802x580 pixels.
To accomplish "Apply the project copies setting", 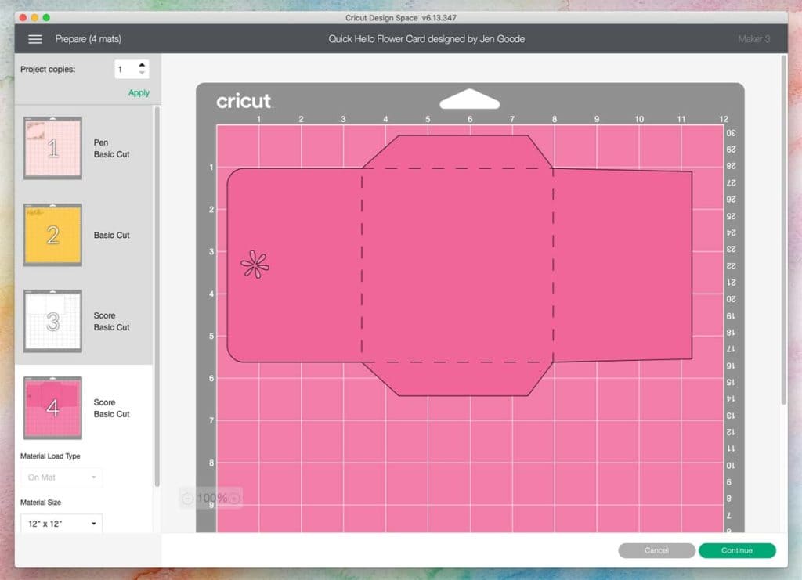I will 138,92.
